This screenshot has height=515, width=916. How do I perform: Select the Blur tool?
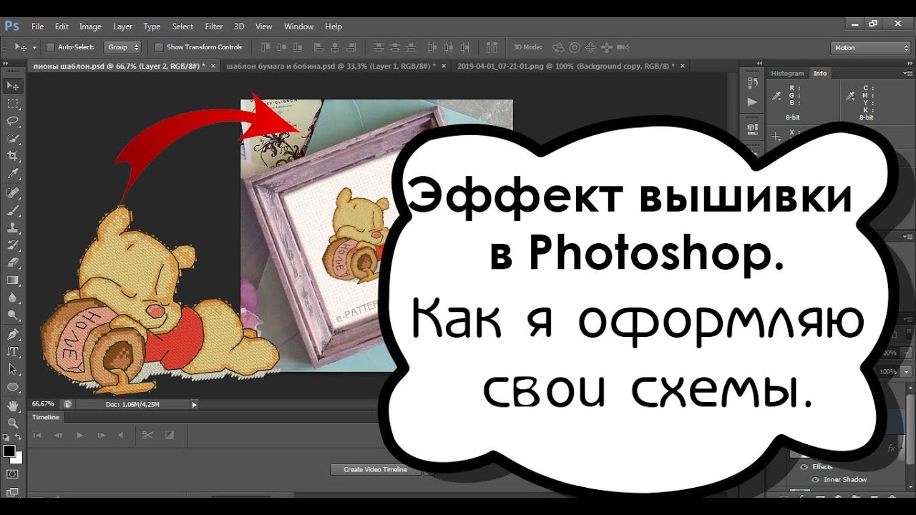click(x=13, y=297)
